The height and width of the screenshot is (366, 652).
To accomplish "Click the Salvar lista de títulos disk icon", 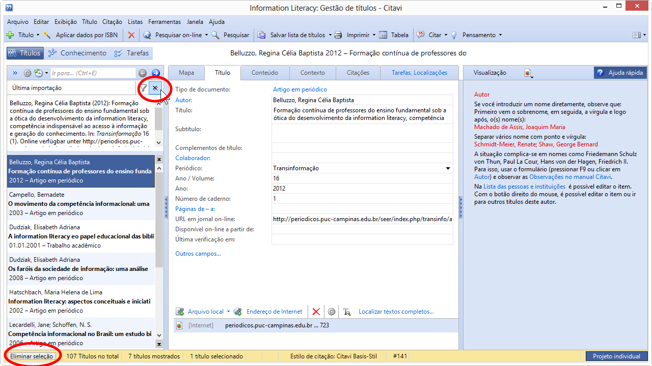I will [262, 35].
